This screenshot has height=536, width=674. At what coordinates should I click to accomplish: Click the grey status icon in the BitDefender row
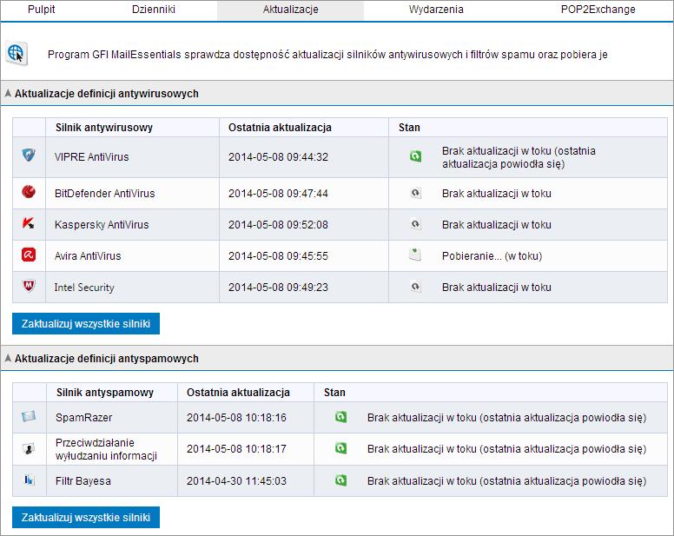(415, 193)
